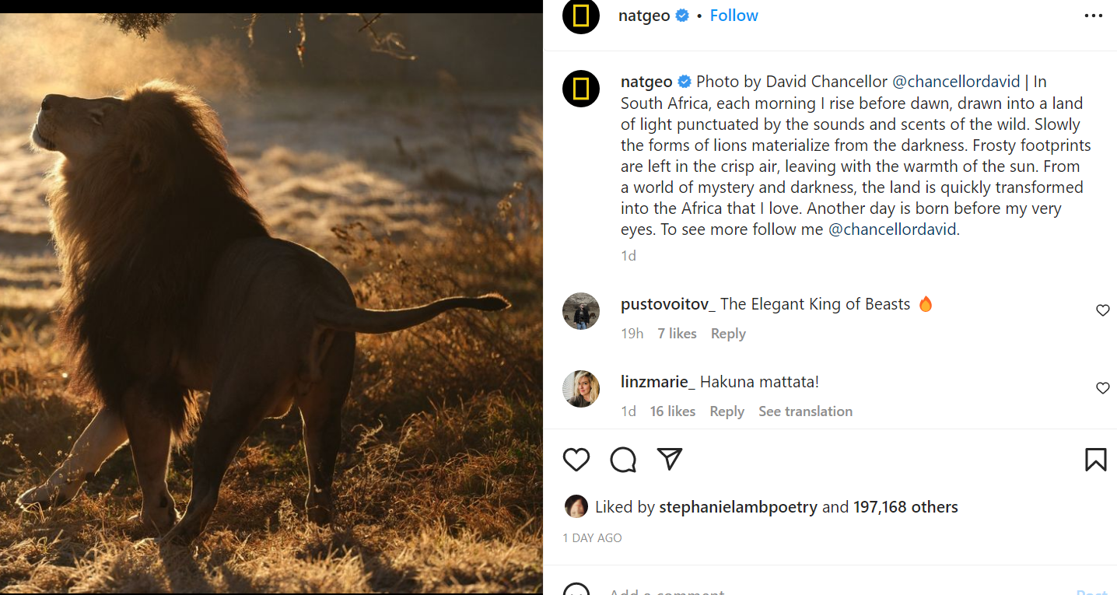The image size is (1117, 595).
Task: Like pustovoitov_'s comment with the heart
Action: tap(1102, 310)
